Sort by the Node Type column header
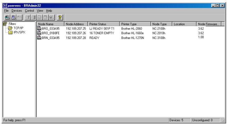The image size is (227, 124). [161, 24]
